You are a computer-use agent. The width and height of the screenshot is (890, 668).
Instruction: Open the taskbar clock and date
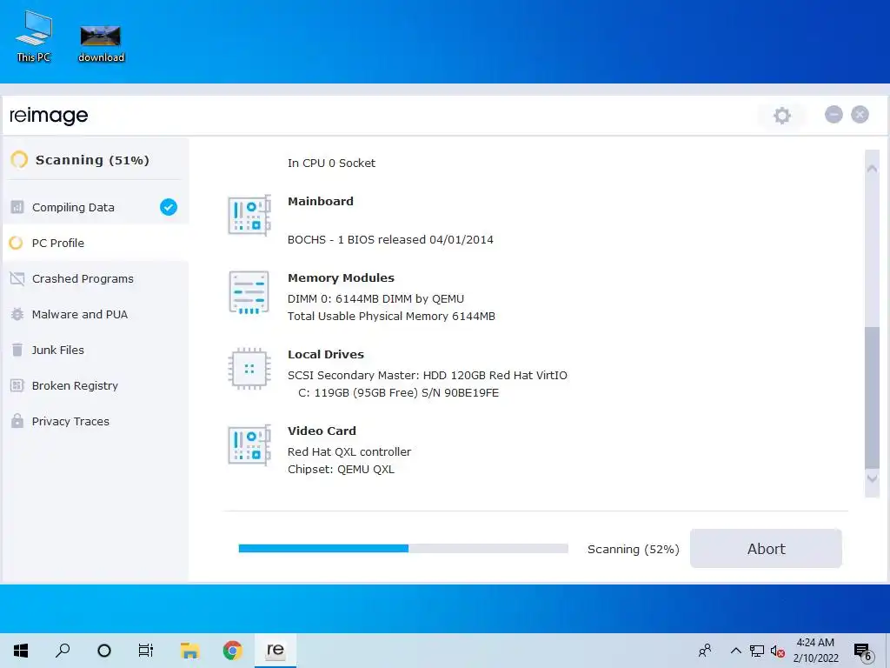[815, 651]
